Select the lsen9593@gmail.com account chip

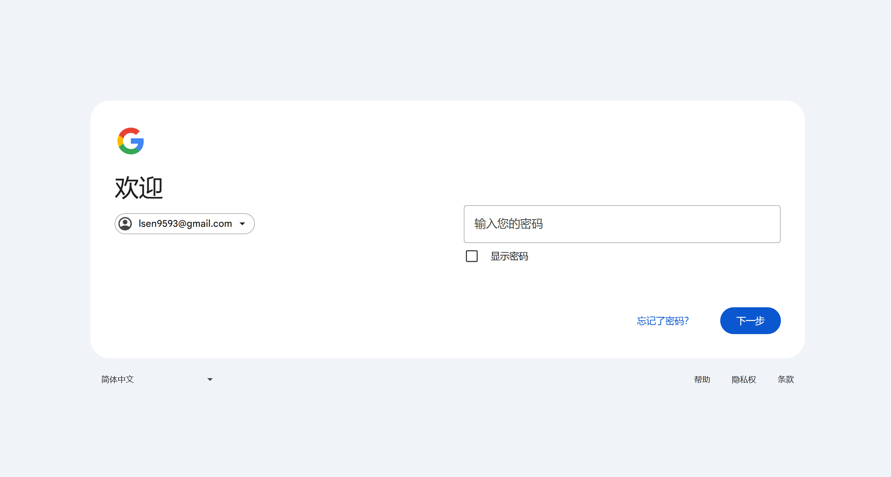point(184,223)
